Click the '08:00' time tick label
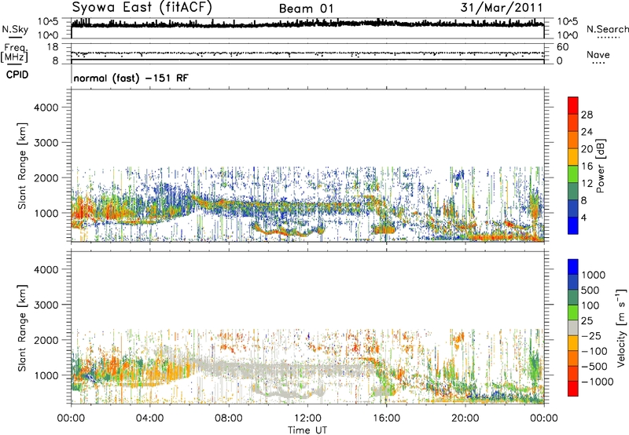 click(229, 419)
